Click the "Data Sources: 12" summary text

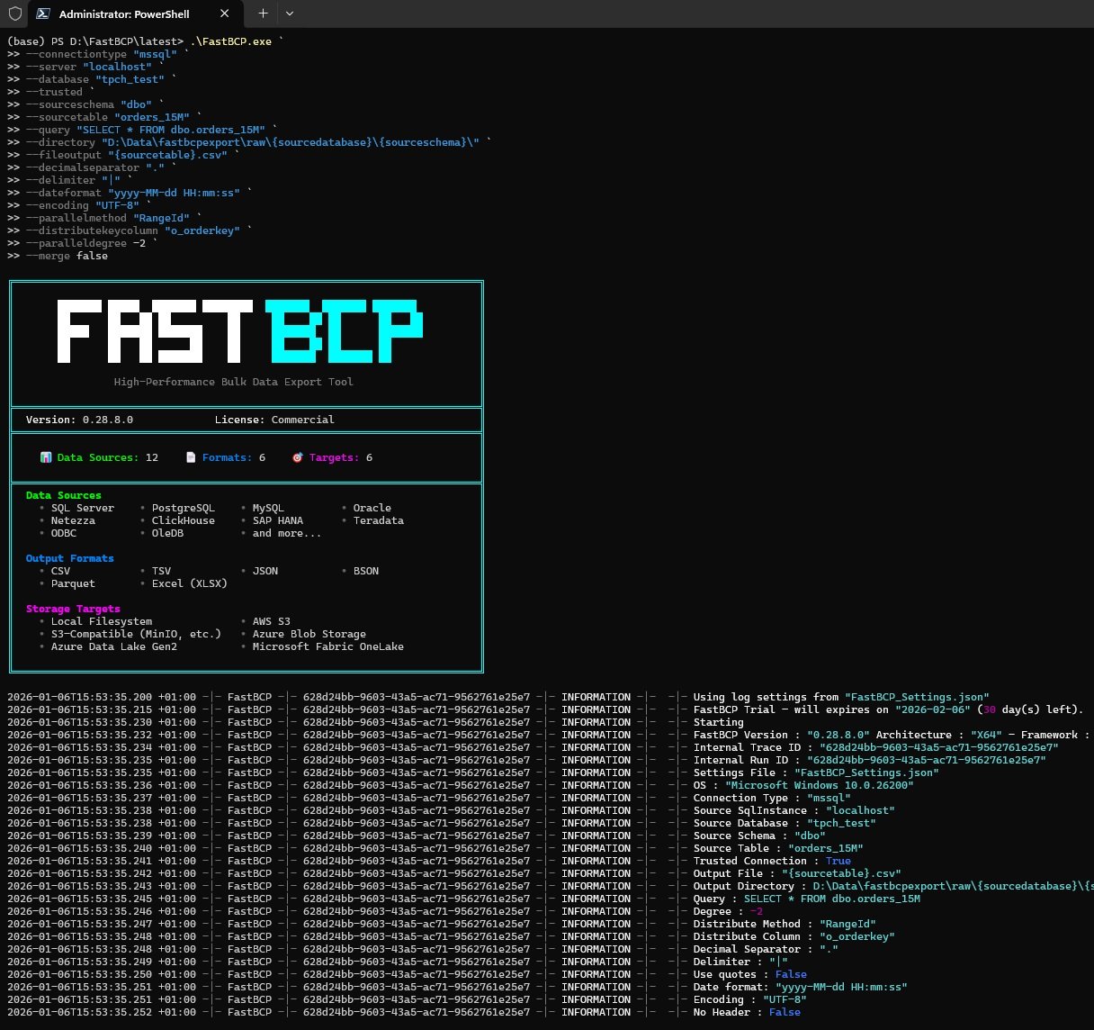click(108, 457)
